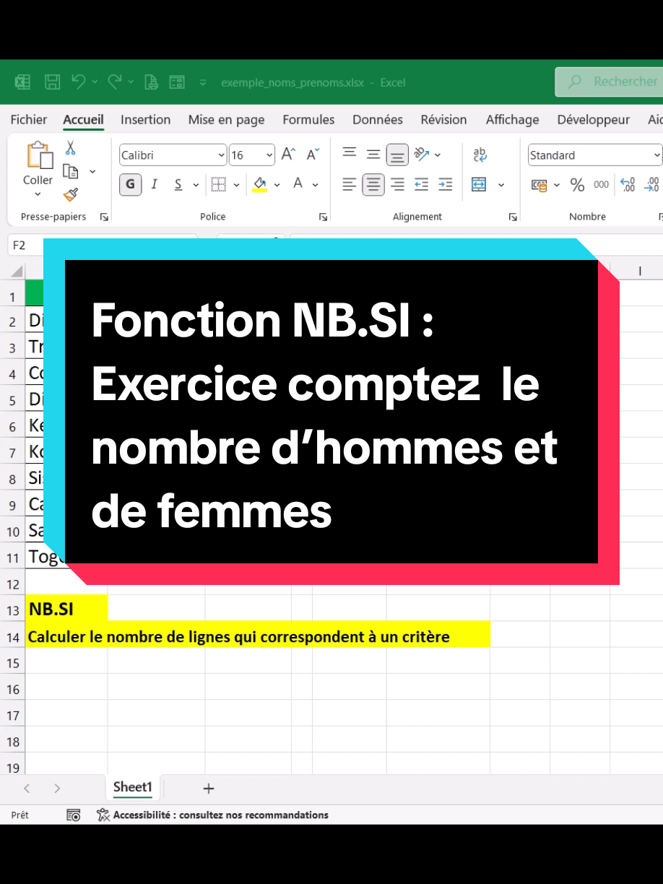Viewport: 663px width, 884px height.
Task: Toggle wrap text
Action: (480, 154)
